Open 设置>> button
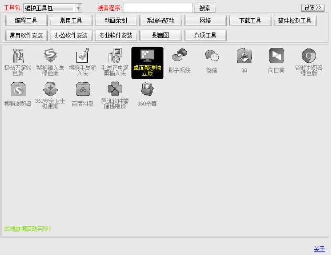 (313, 8)
